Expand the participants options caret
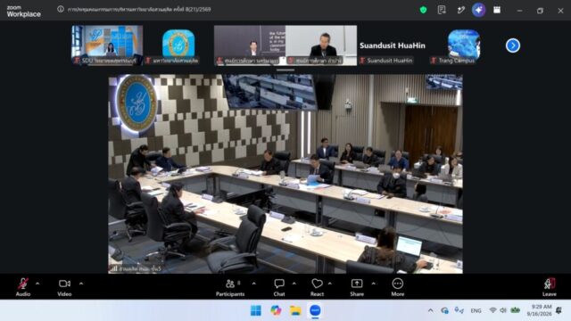 (x=253, y=284)
